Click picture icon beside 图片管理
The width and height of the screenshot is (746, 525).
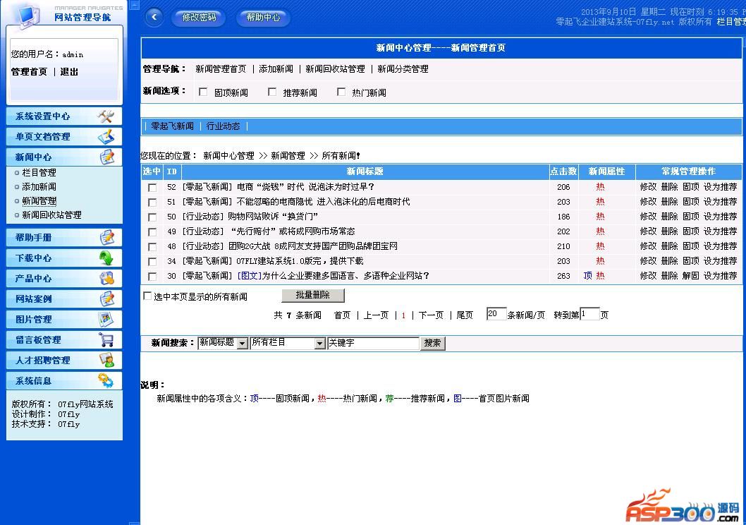[106, 320]
